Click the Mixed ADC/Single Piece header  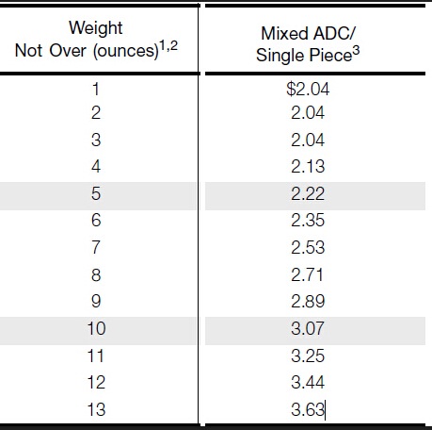click(308, 44)
